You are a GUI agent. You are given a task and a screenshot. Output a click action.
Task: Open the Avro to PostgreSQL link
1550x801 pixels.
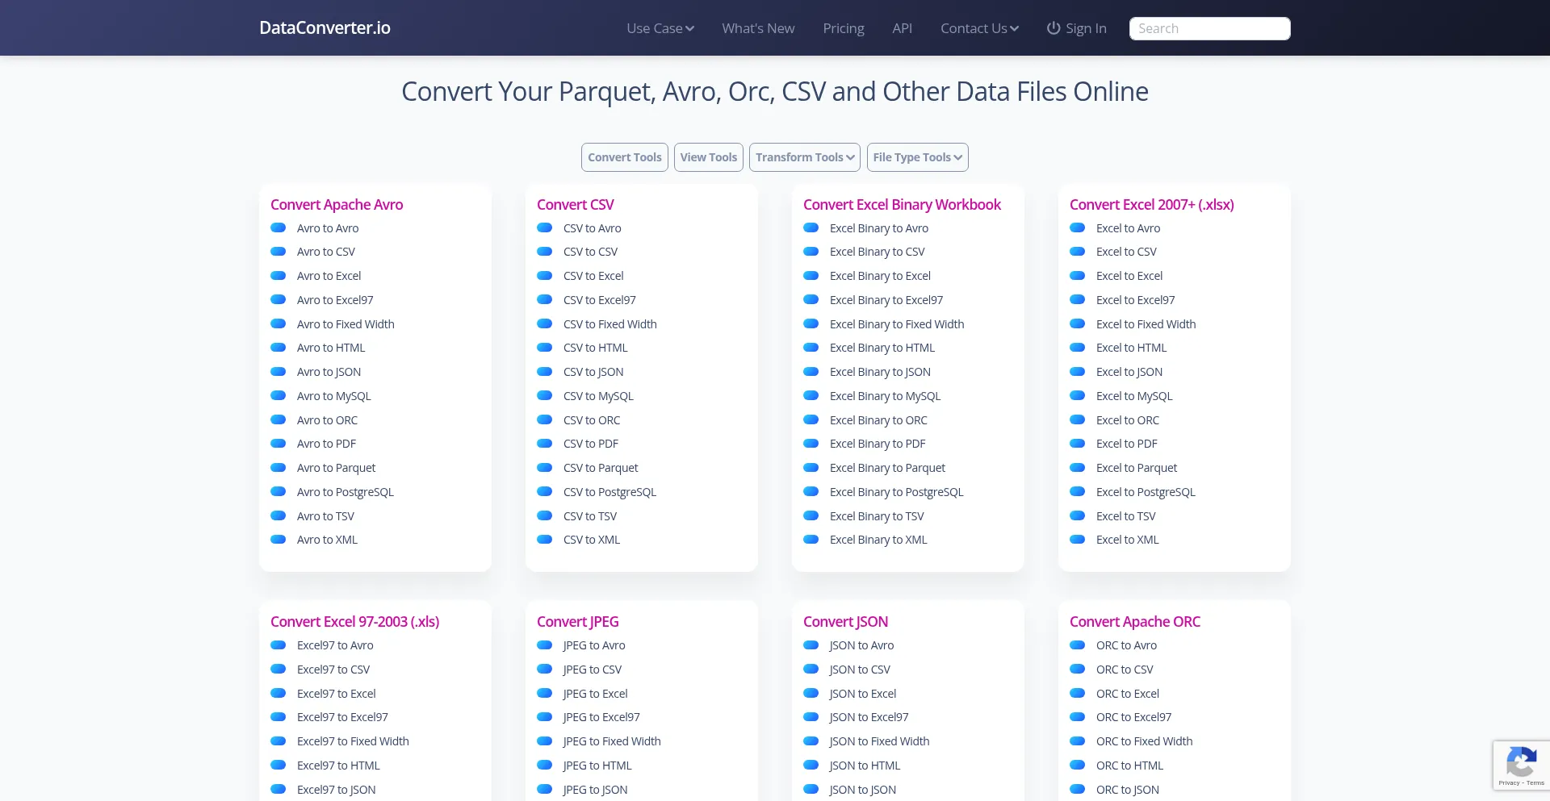[345, 492]
